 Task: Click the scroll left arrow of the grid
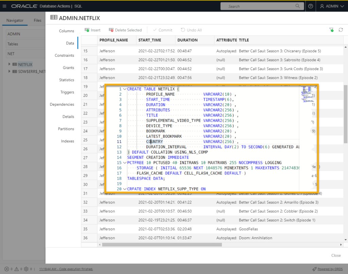coord(100,244)
